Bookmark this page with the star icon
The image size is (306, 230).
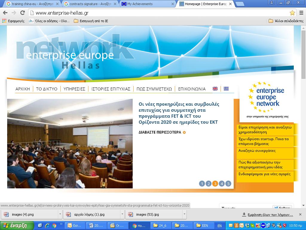point(292,13)
